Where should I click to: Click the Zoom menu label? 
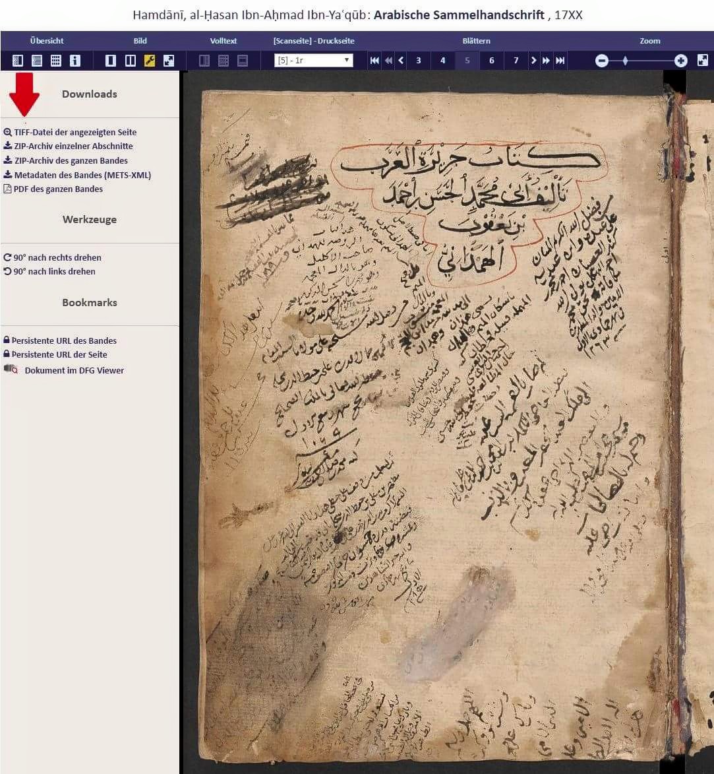650,41
